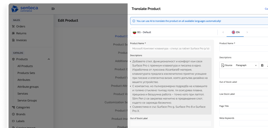Open the Paragraph style dropdown
This screenshot has height=128, width=268.
pos(246,65)
